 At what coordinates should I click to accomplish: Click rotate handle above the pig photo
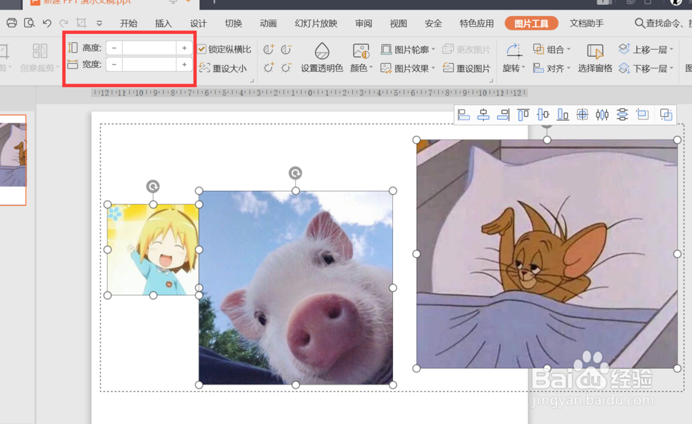point(295,173)
